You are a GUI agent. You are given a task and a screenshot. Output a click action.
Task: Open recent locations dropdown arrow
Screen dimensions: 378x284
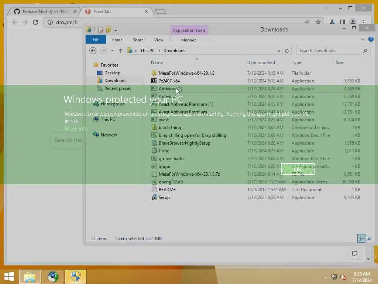pyautogui.click(x=112, y=51)
